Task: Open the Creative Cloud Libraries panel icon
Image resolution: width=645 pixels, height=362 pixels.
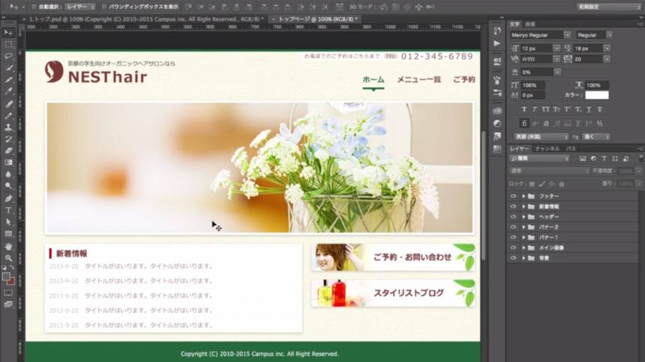Action: point(497,111)
